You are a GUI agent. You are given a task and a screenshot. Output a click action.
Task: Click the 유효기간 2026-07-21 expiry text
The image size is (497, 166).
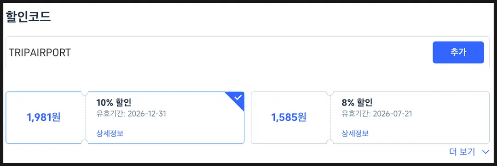point(377,114)
